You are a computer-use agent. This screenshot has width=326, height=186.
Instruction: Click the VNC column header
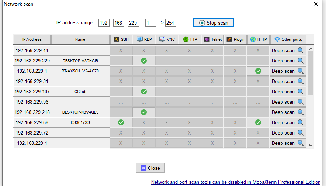[167, 39]
